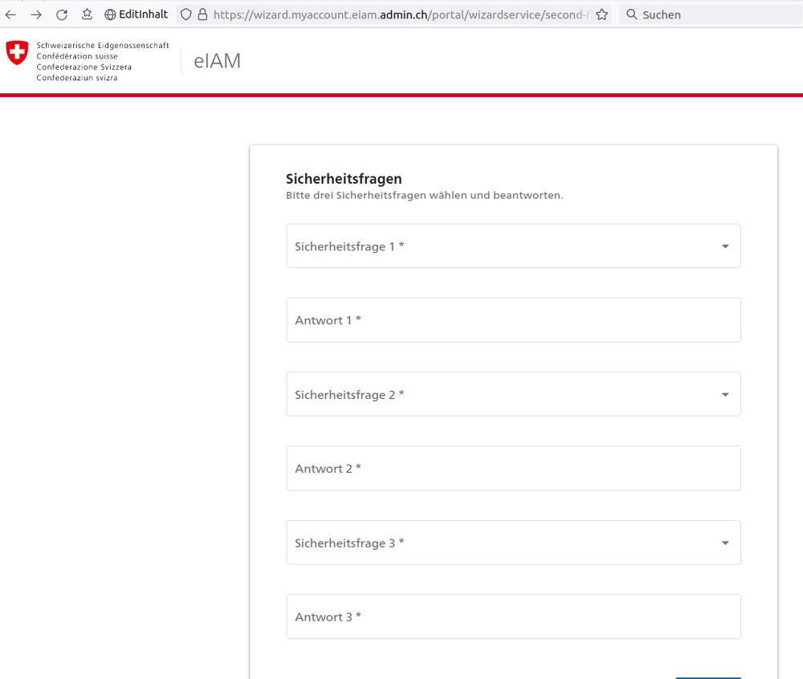Click the padlock site security icon

coord(202,14)
